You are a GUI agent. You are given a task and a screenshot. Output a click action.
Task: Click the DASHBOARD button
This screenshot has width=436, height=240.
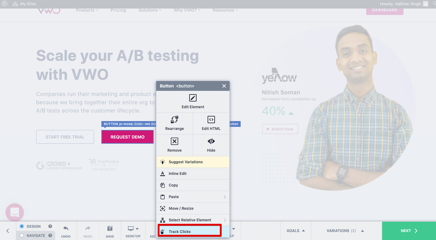(x=385, y=11)
